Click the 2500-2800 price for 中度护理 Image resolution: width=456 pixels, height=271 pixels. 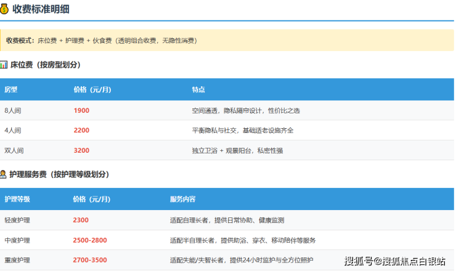pyautogui.click(x=90, y=240)
